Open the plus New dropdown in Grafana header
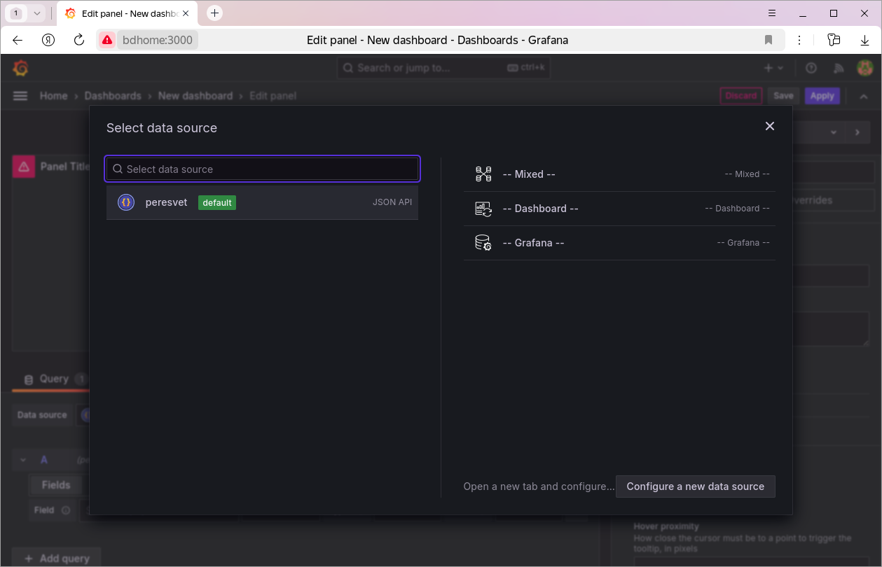Image resolution: width=882 pixels, height=567 pixels. click(773, 68)
